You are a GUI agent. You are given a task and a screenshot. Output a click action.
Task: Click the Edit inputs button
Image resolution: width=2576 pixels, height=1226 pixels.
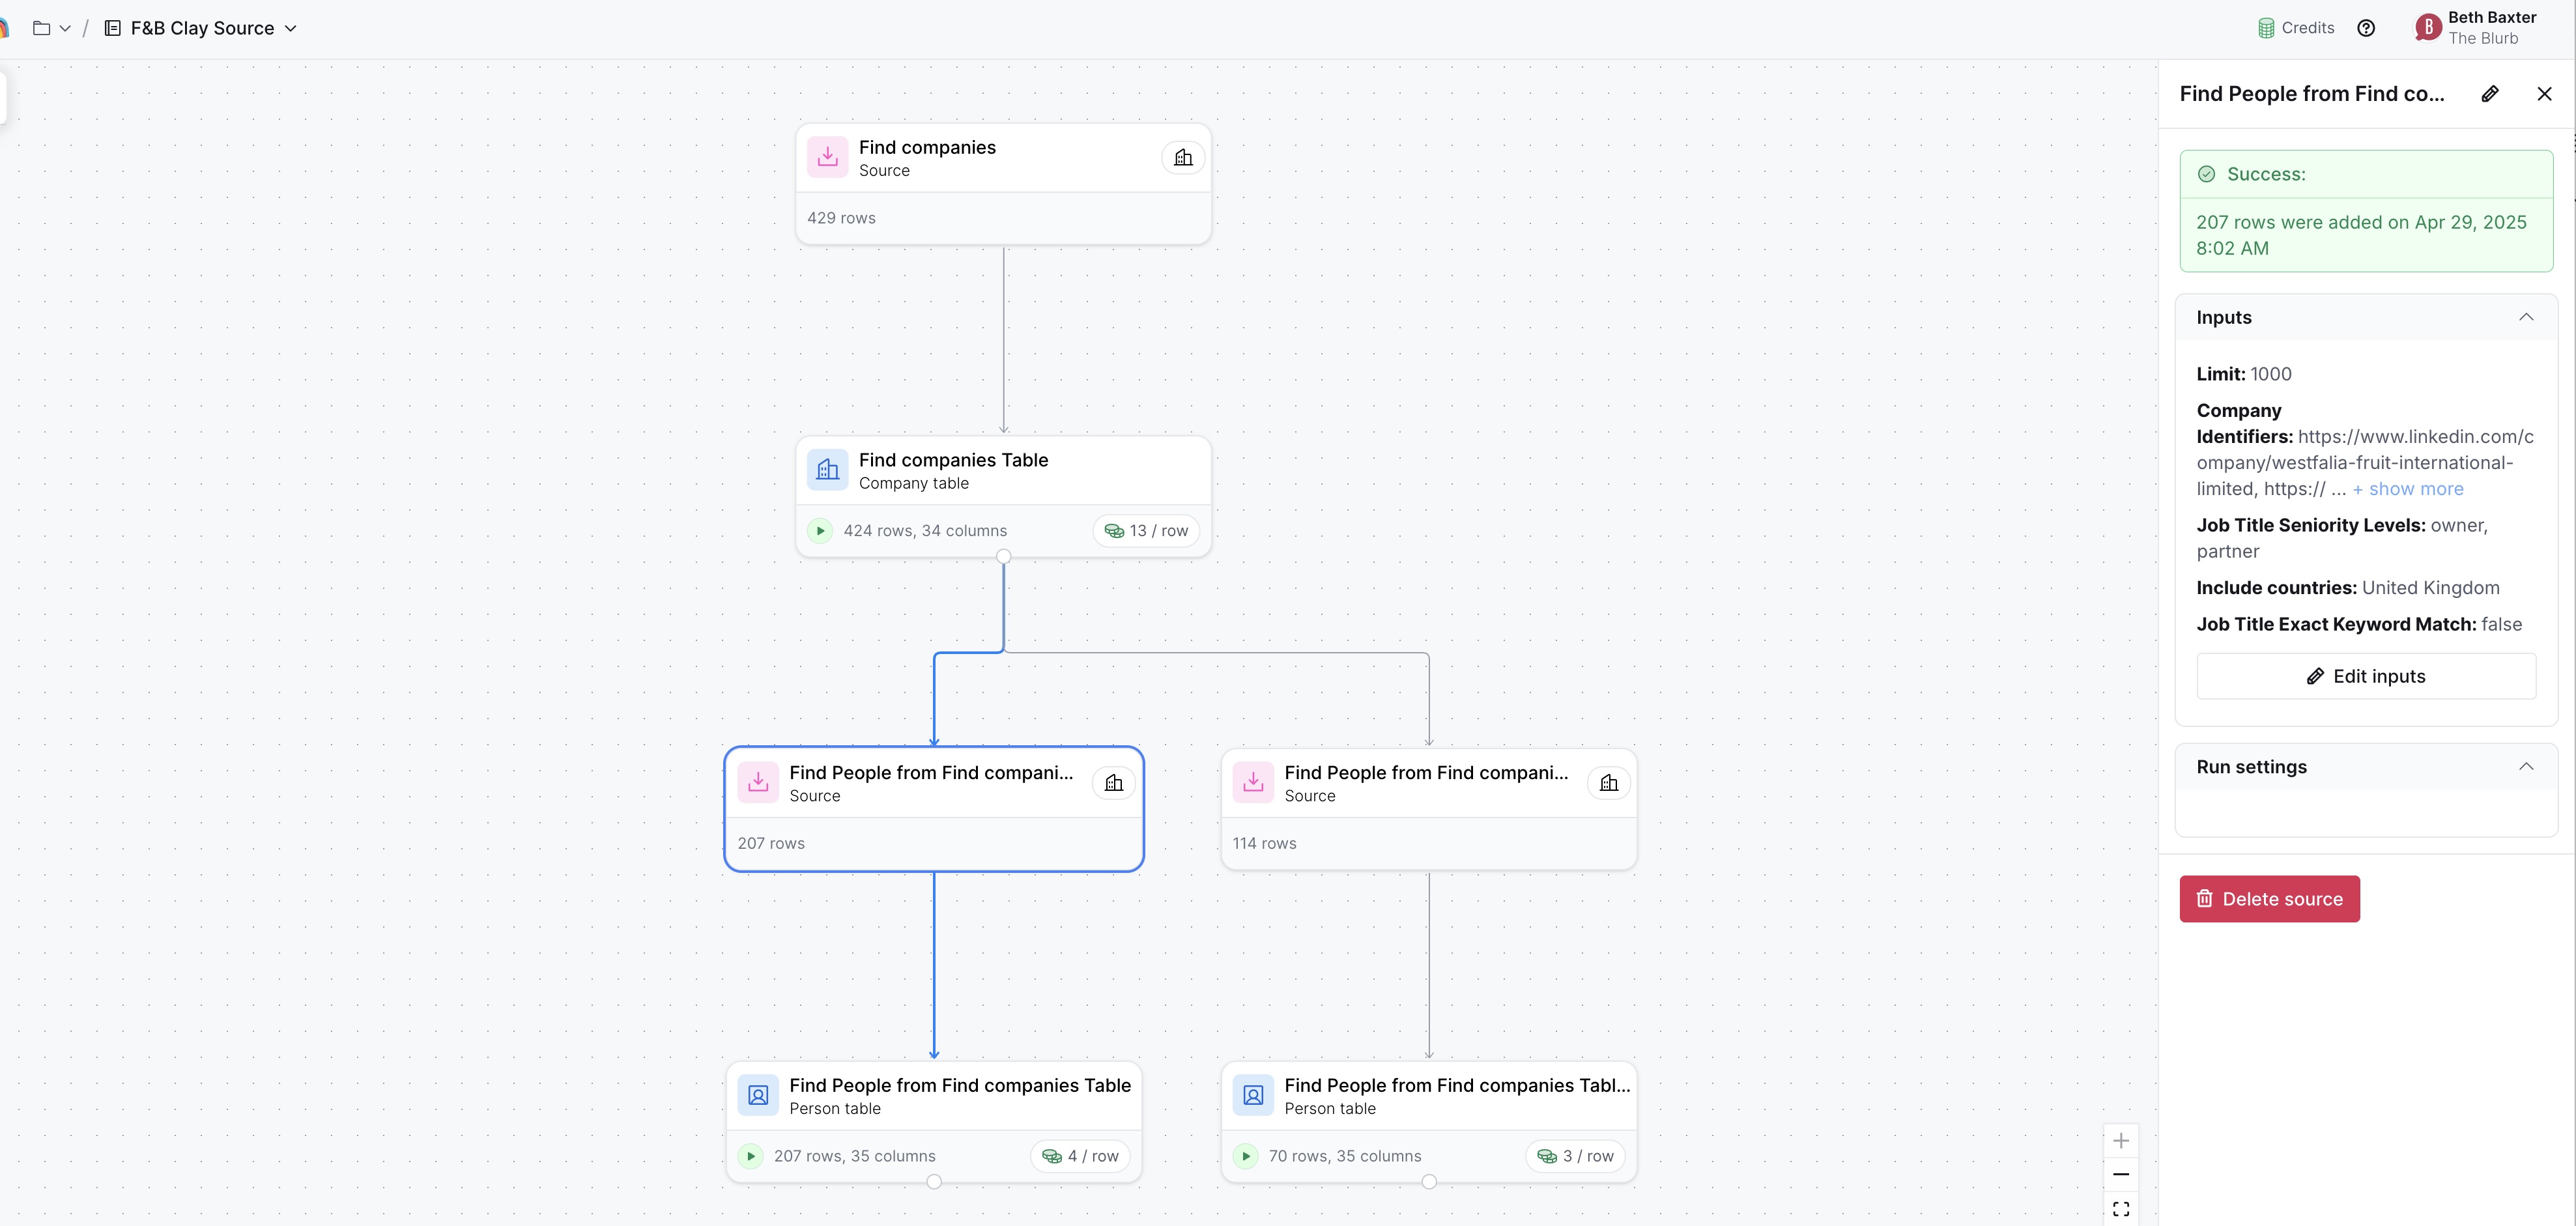(x=2365, y=676)
